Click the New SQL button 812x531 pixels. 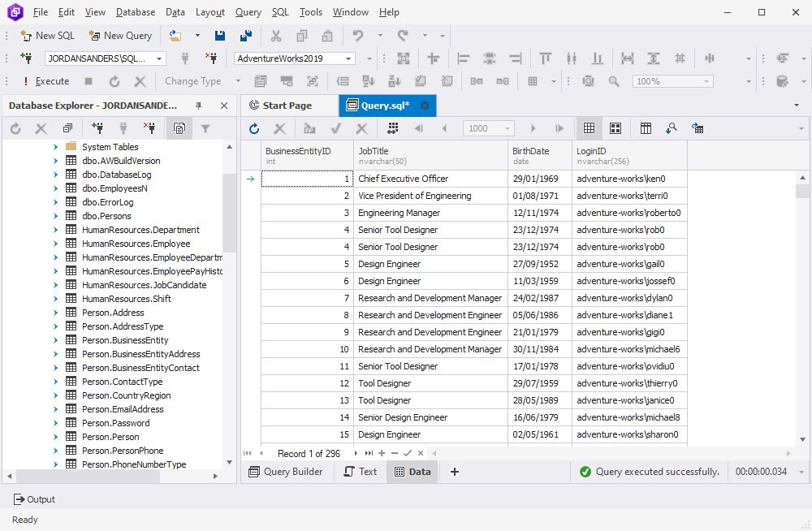(47, 35)
